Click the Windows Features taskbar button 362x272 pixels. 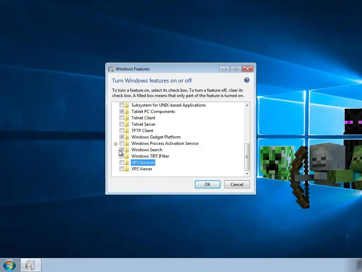31,265
